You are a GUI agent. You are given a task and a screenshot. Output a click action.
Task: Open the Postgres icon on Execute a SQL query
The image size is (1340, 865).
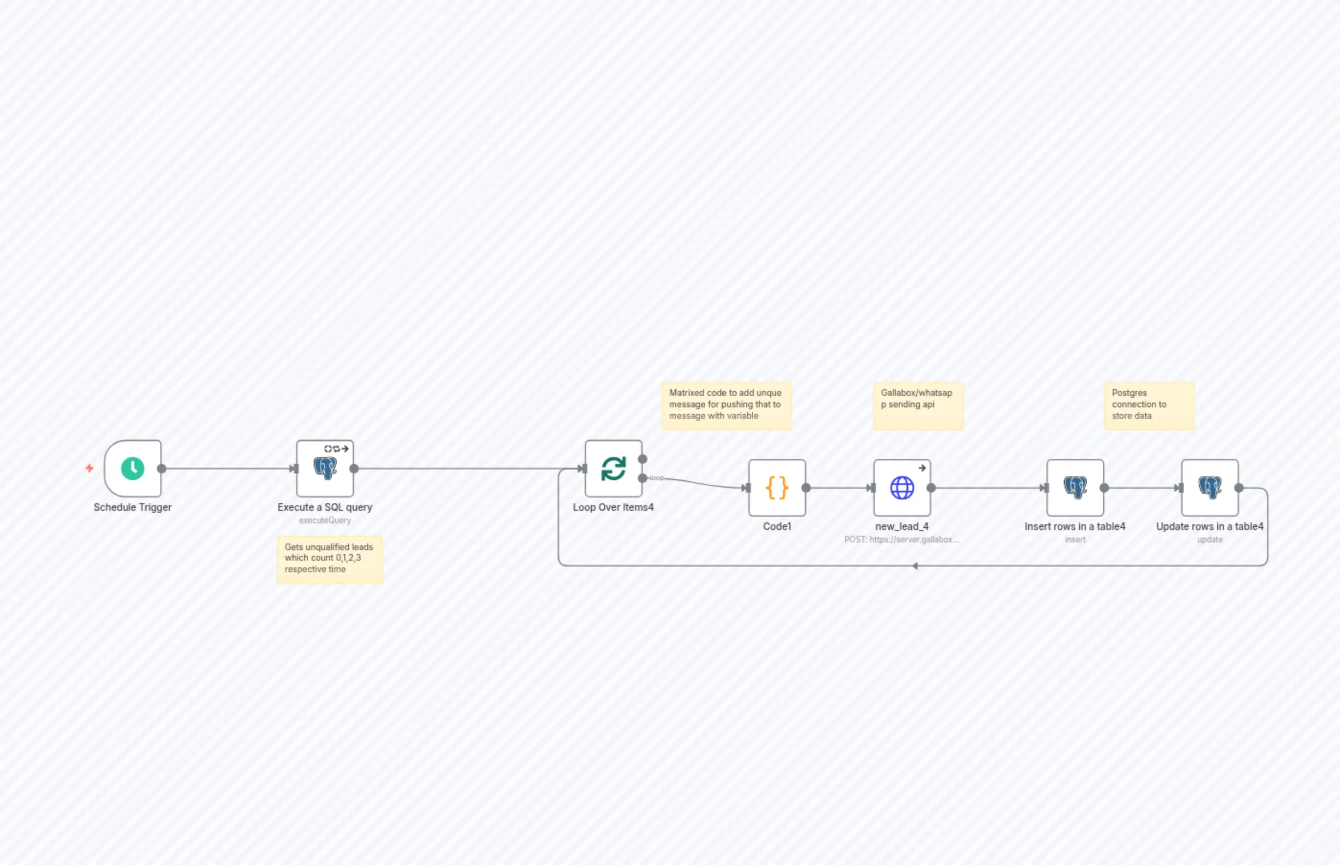326,470
